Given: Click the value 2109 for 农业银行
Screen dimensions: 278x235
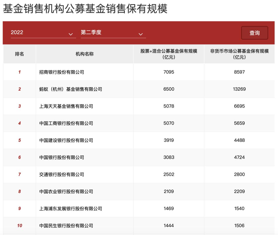Looking at the screenshot, I should tap(169, 192).
